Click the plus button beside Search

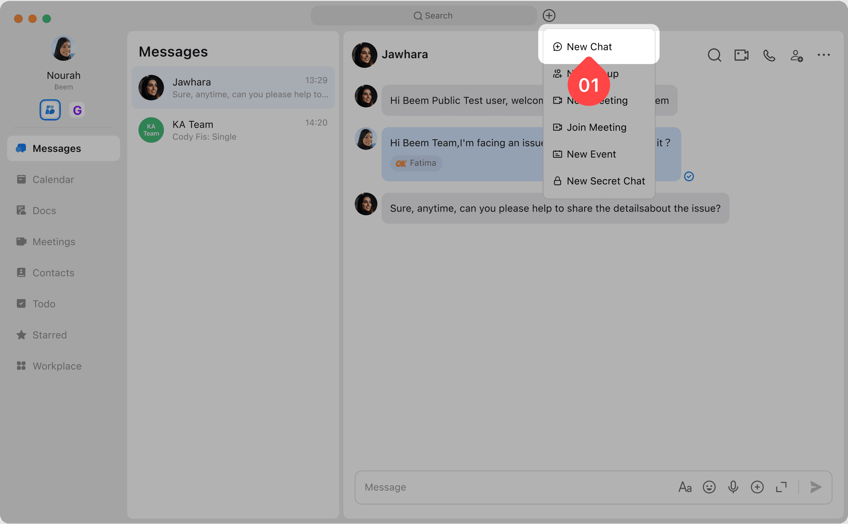(549, 16)
